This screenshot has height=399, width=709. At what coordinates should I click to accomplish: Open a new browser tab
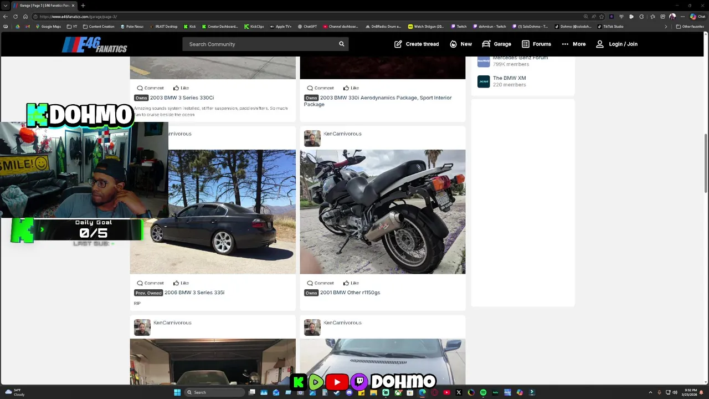coord(83,6)
